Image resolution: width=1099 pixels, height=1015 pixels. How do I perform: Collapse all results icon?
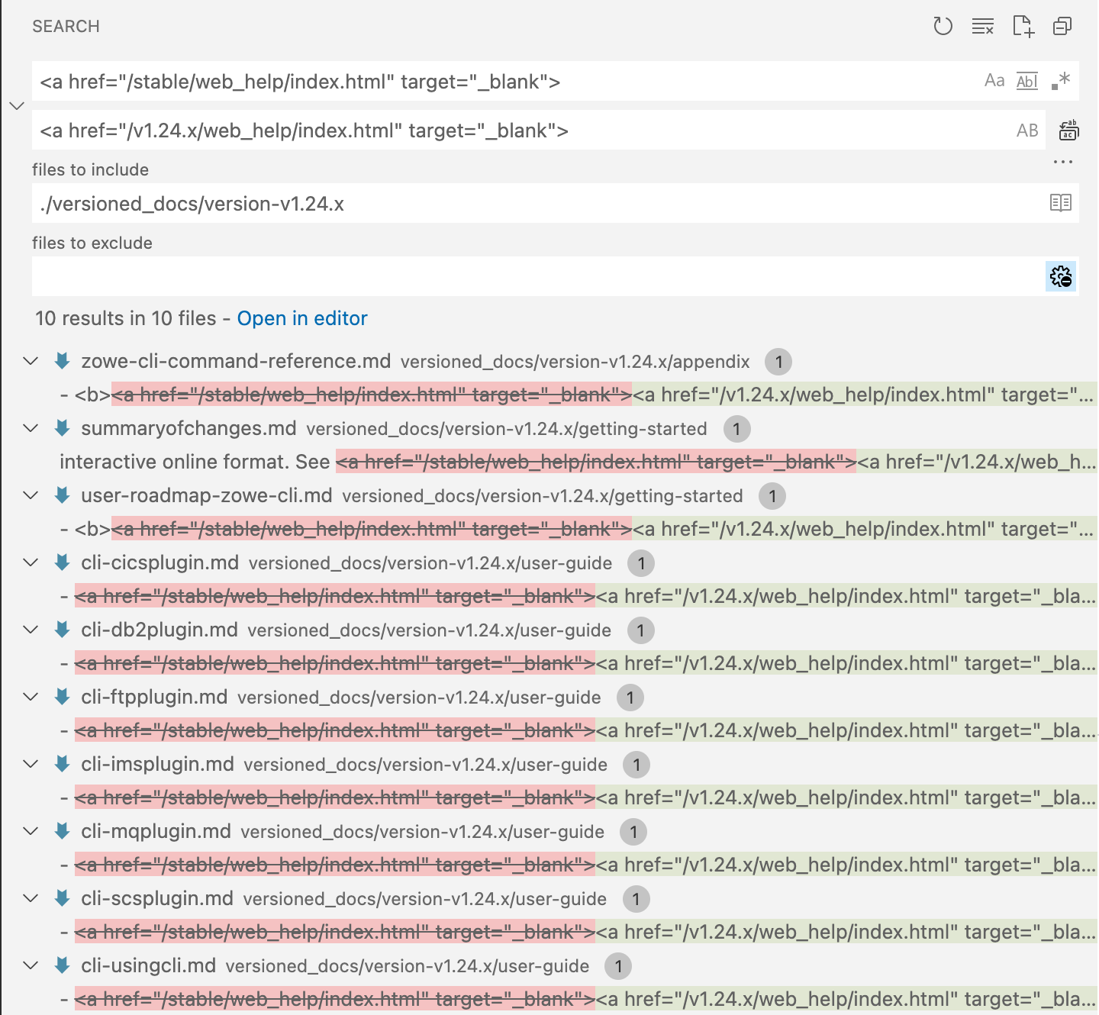point(1062,27)
